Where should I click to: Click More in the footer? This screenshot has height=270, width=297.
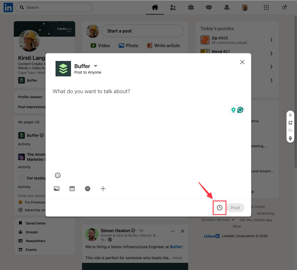click(237, 226)
